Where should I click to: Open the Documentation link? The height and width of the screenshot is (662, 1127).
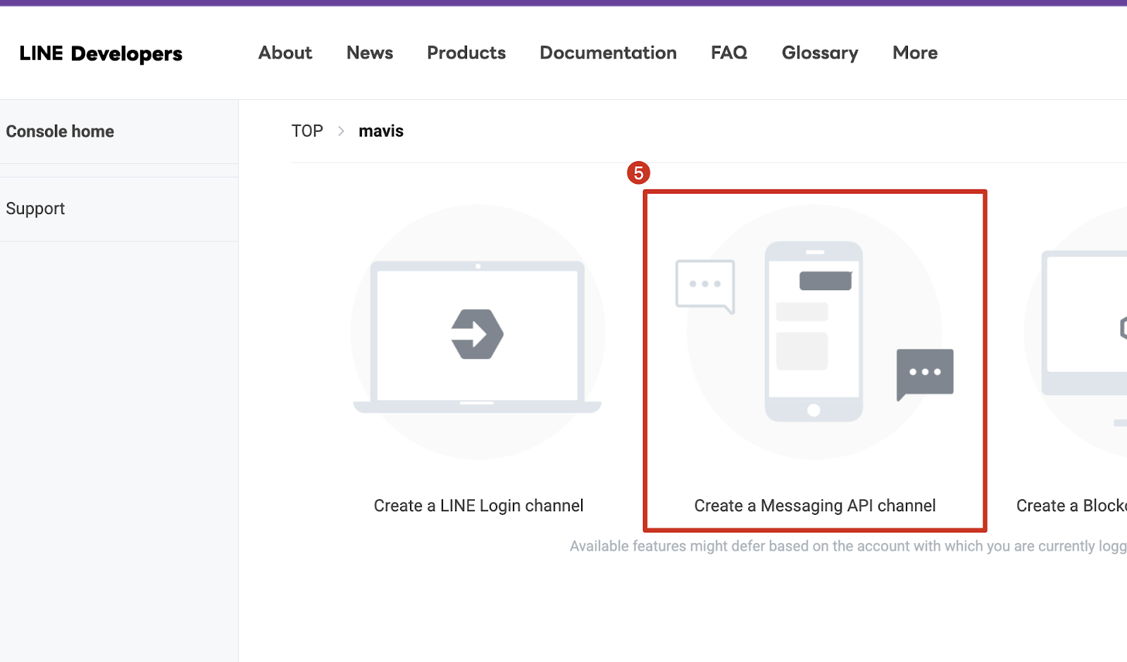point(608,53)
